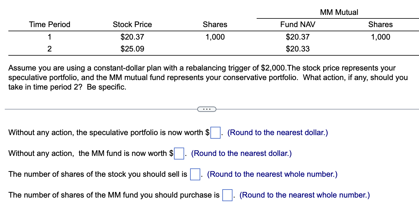Select the stock price $20.37 cell
The height and width of the screenshot is (219, 419).
(x=132, y=37)
